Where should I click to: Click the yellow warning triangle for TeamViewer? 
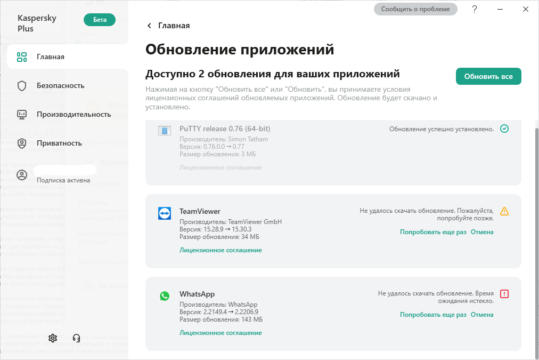504,211
